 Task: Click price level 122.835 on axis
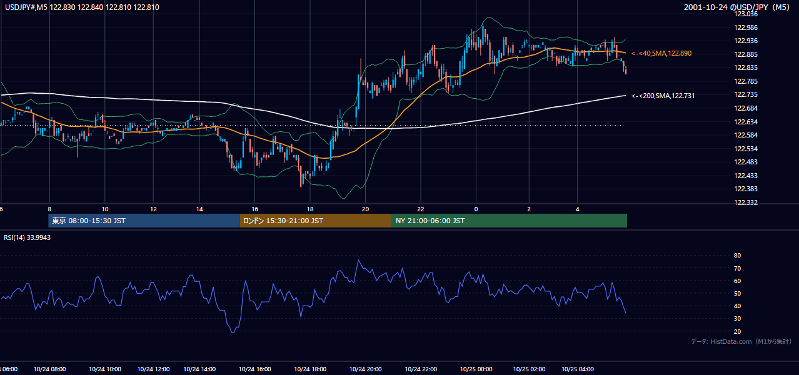coord(746,67)
